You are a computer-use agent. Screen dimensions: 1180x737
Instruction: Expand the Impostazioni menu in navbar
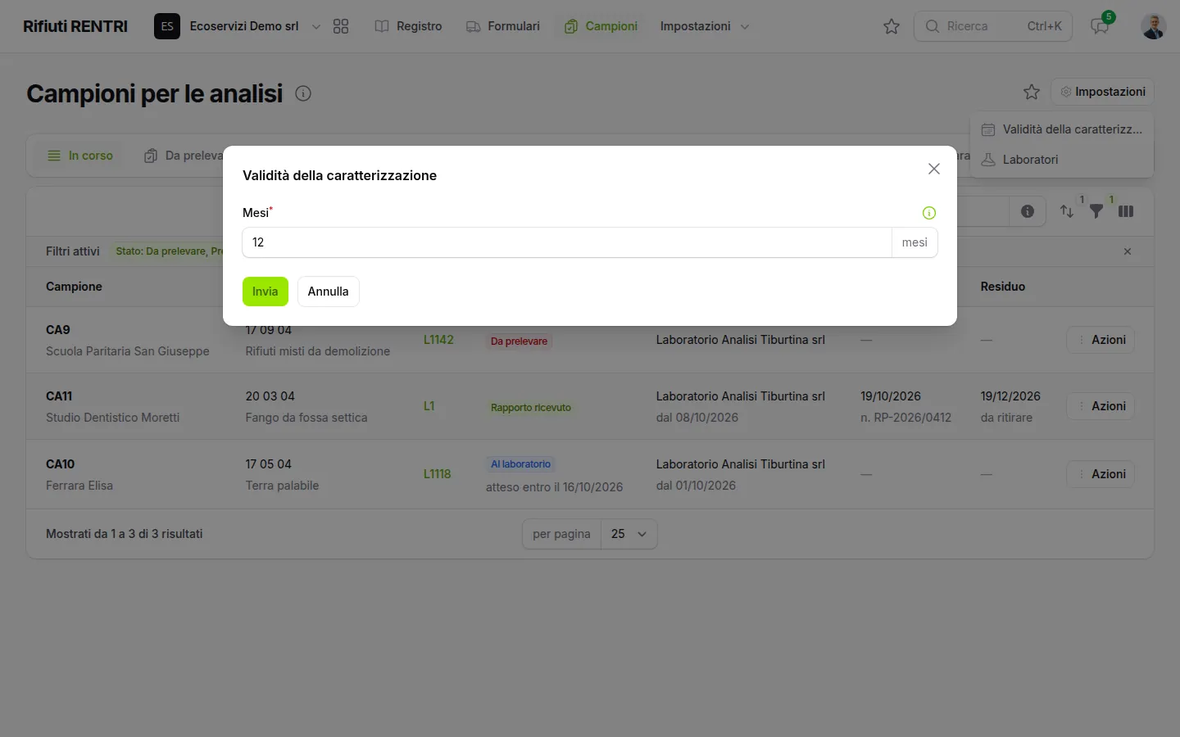tap(705, 26)
